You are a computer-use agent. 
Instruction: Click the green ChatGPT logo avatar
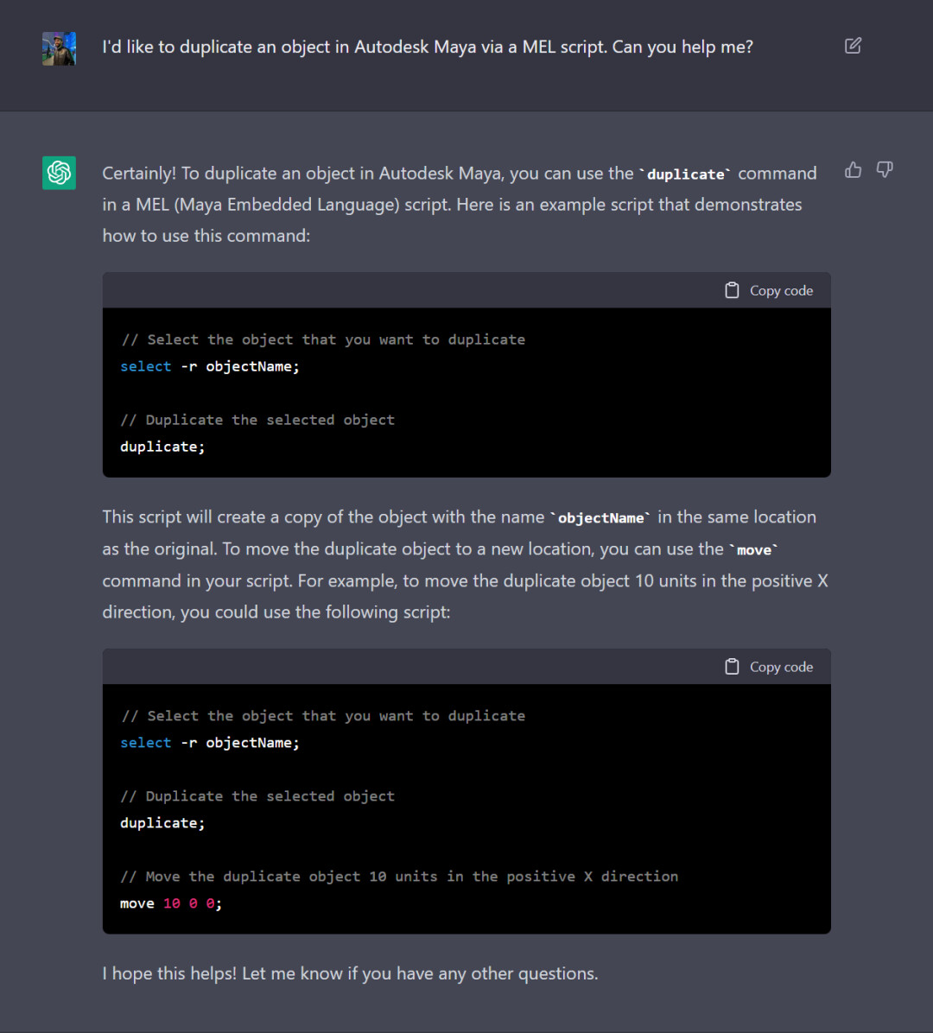tap(59, 173)
